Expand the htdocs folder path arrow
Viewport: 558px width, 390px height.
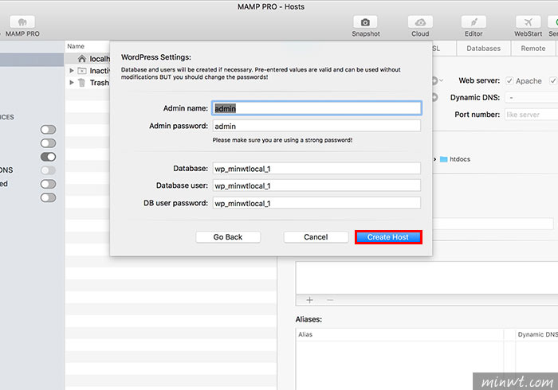[435, 159]
